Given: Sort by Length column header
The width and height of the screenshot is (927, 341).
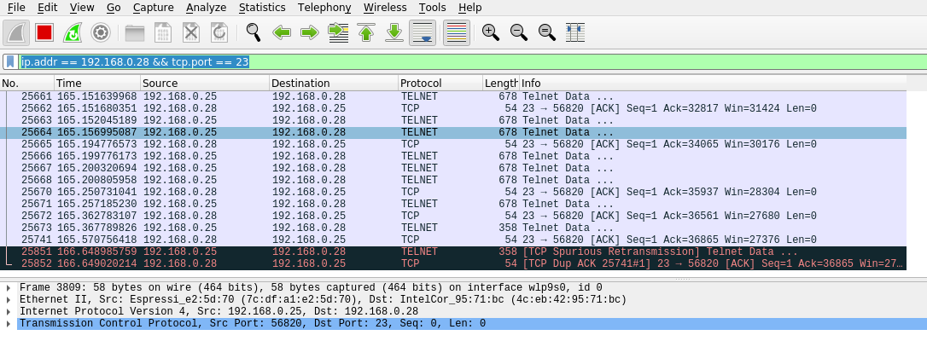Looking at the screenshot, I should pyautogui.click(x=501, y=84).
